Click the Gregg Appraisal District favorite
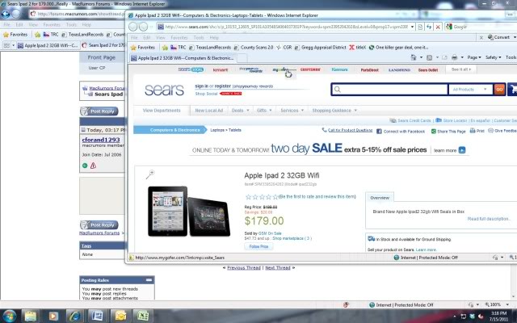The height and width of the screenshot is (323, 517). (320, 48)
